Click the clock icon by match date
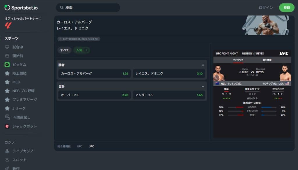The image size is (298, 170). (x=60, y=39)
